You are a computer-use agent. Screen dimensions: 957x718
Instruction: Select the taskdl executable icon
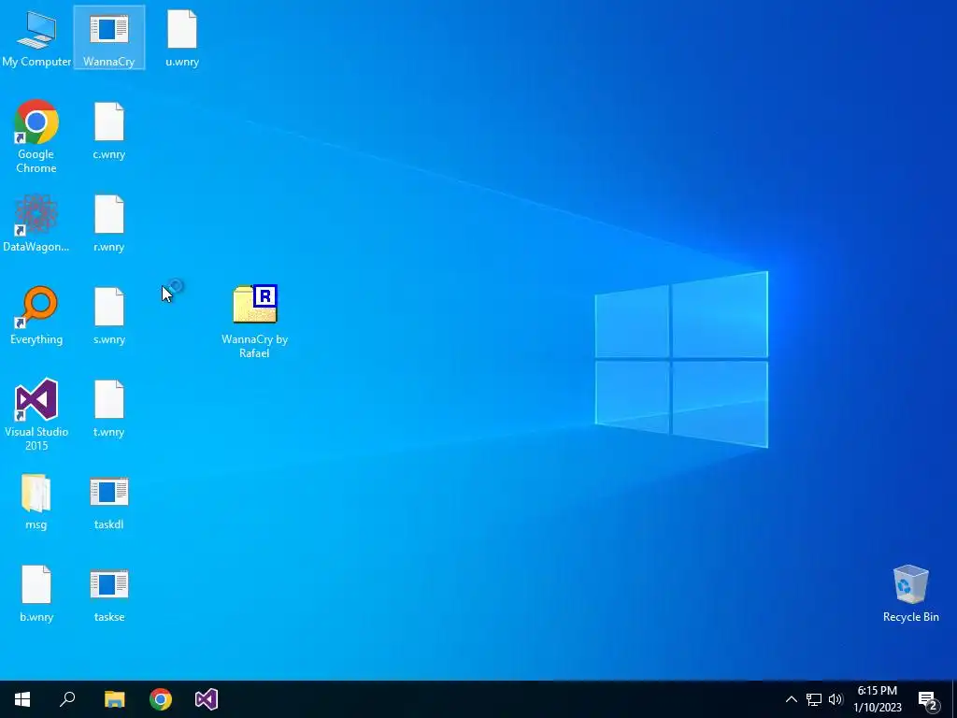pos(108,501)
